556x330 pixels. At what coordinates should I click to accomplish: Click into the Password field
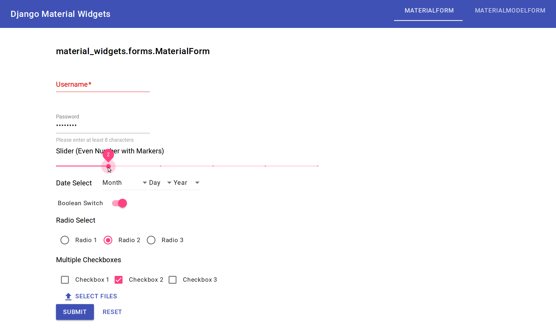tap(103, 125)
